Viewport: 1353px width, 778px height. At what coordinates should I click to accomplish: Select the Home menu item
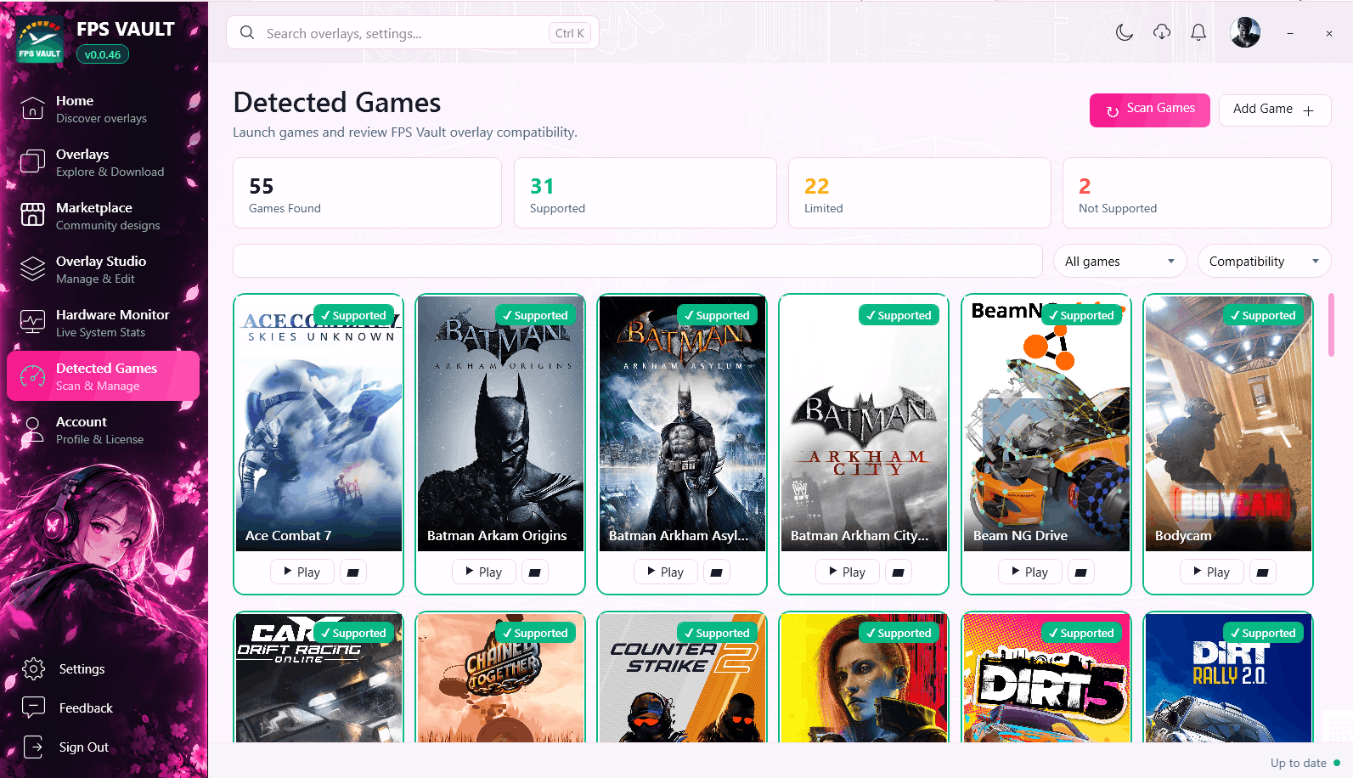(x=103, y=109)
